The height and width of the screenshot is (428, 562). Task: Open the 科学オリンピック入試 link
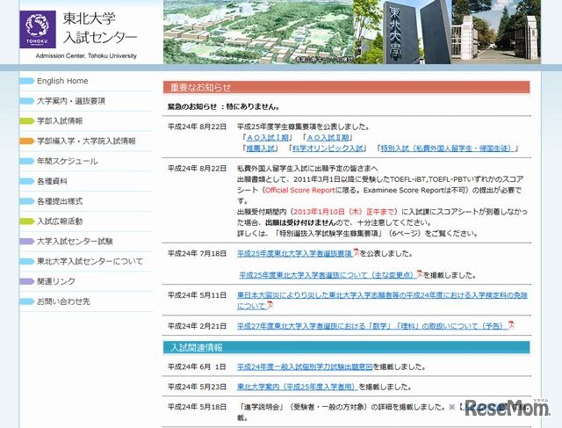pyautogui.click(x=328, y=149)
